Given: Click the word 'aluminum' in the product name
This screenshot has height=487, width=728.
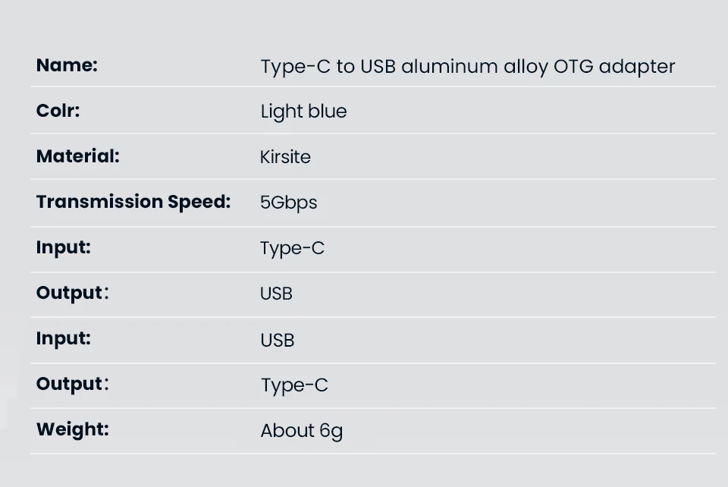Looking at the screenshot, I should click(x=450, y=67).
